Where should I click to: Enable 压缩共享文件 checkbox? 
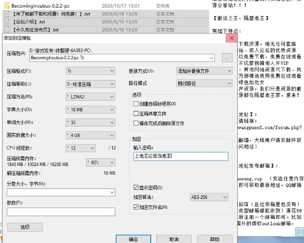[136, 113]
